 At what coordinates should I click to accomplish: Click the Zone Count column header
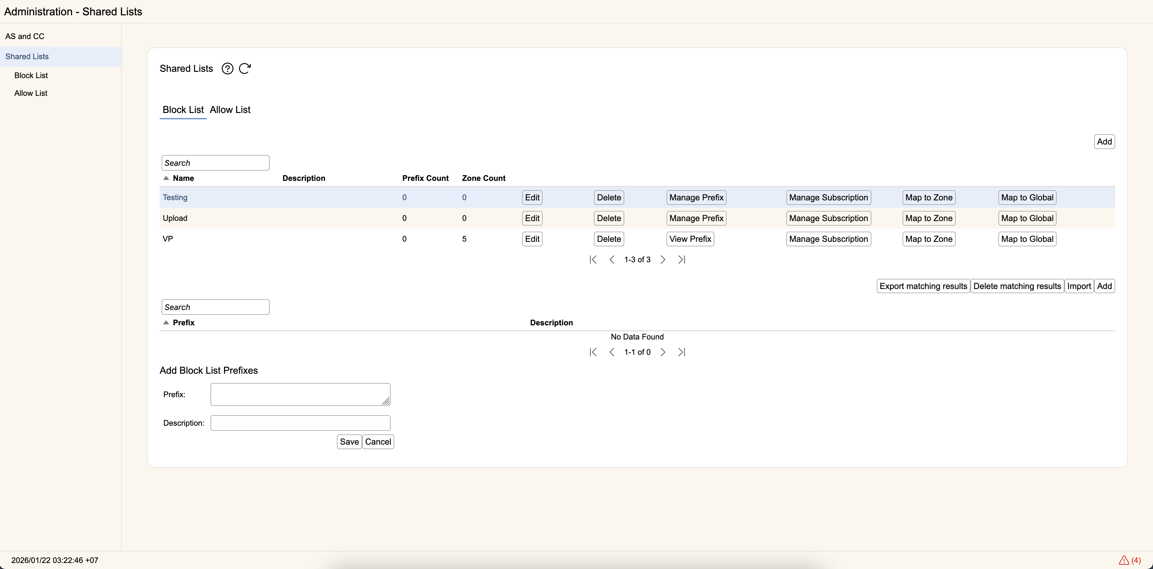click(483, 178)
